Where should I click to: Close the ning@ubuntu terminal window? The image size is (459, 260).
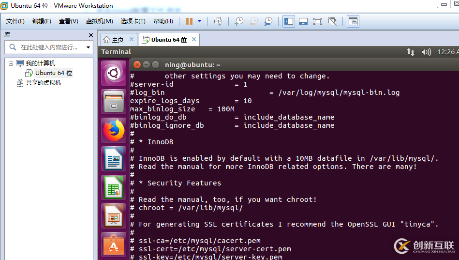pos(137,64)
